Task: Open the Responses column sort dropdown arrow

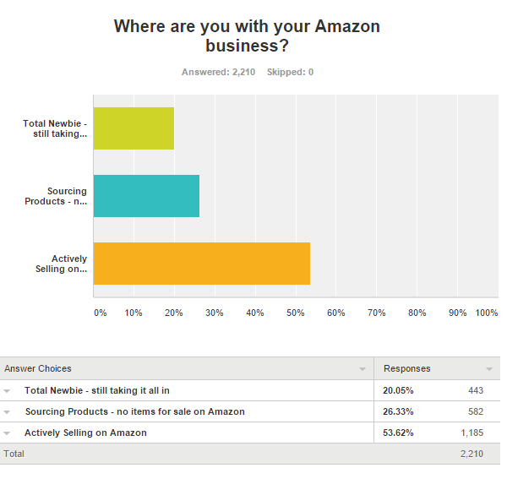Action: [489, 369]
